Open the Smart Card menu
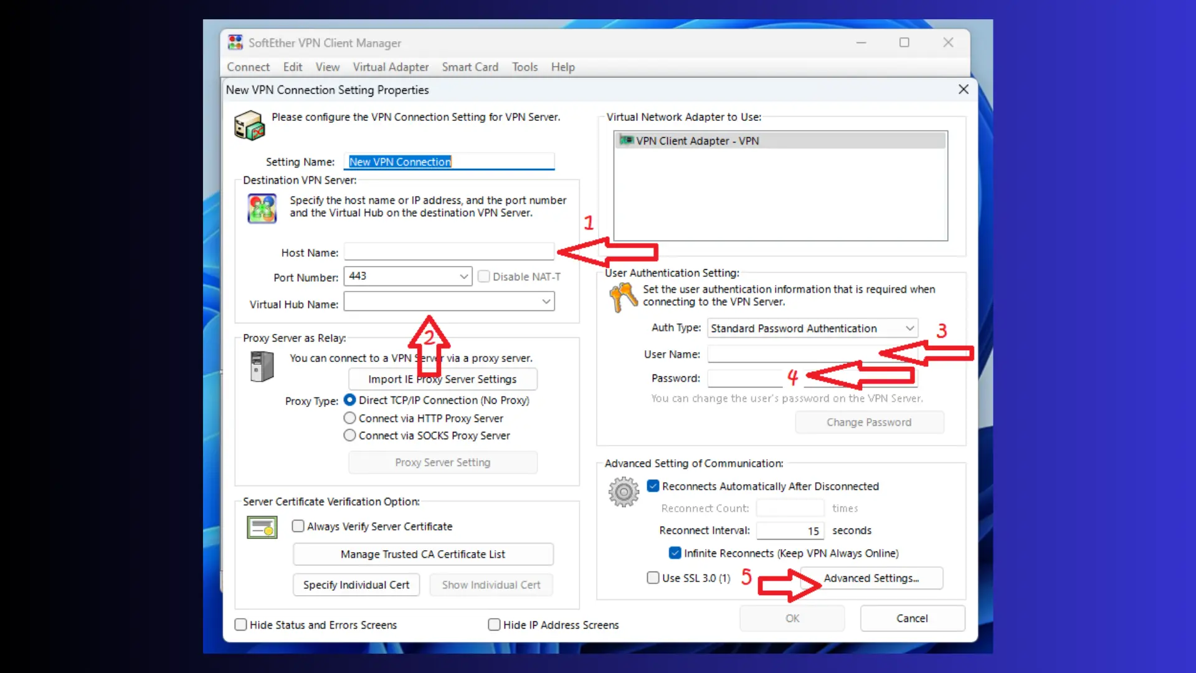The width and height of the screenshot is (1196, 673). 470,67
